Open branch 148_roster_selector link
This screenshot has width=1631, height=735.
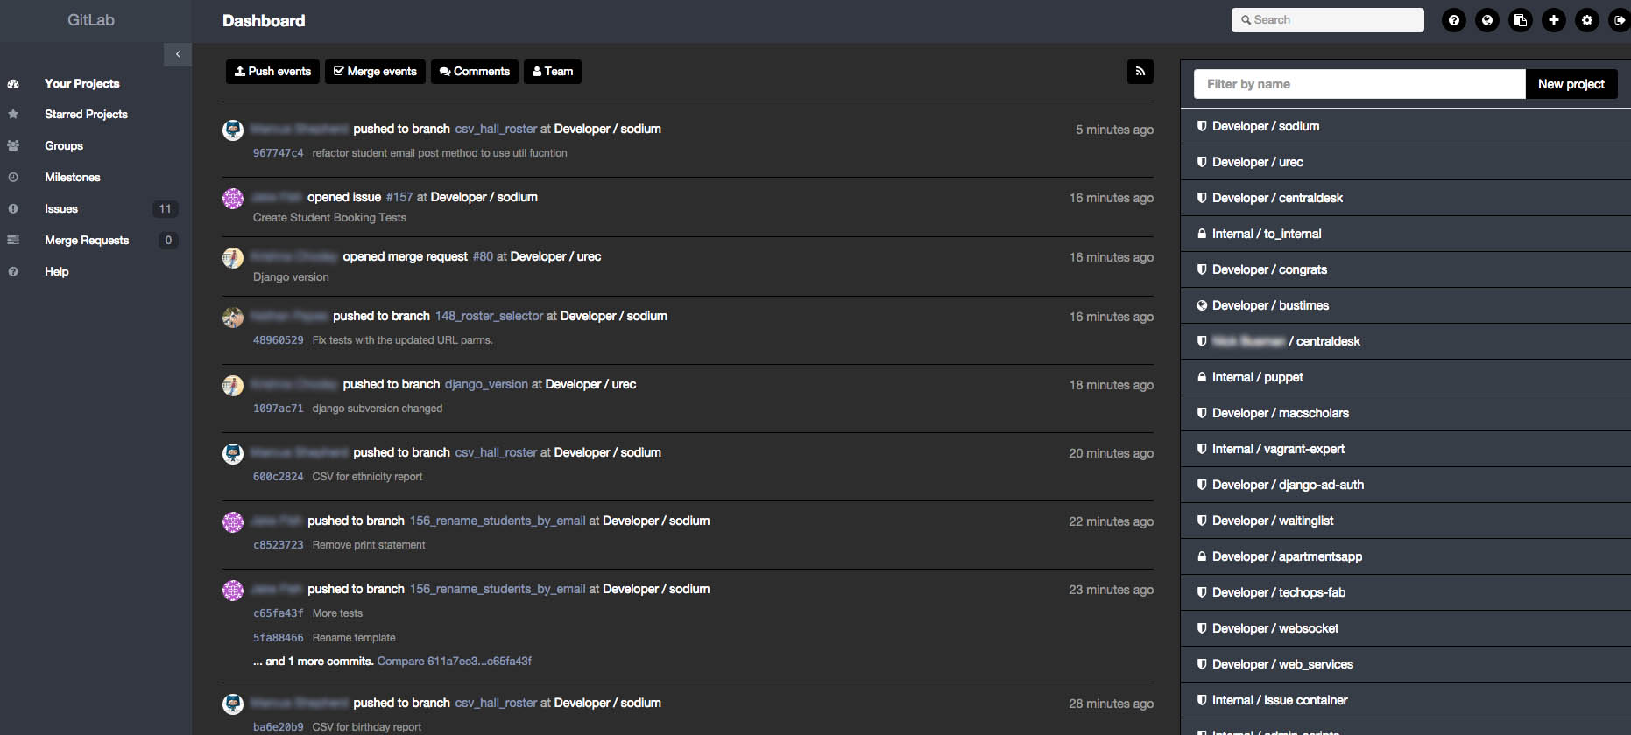[489, 317]
